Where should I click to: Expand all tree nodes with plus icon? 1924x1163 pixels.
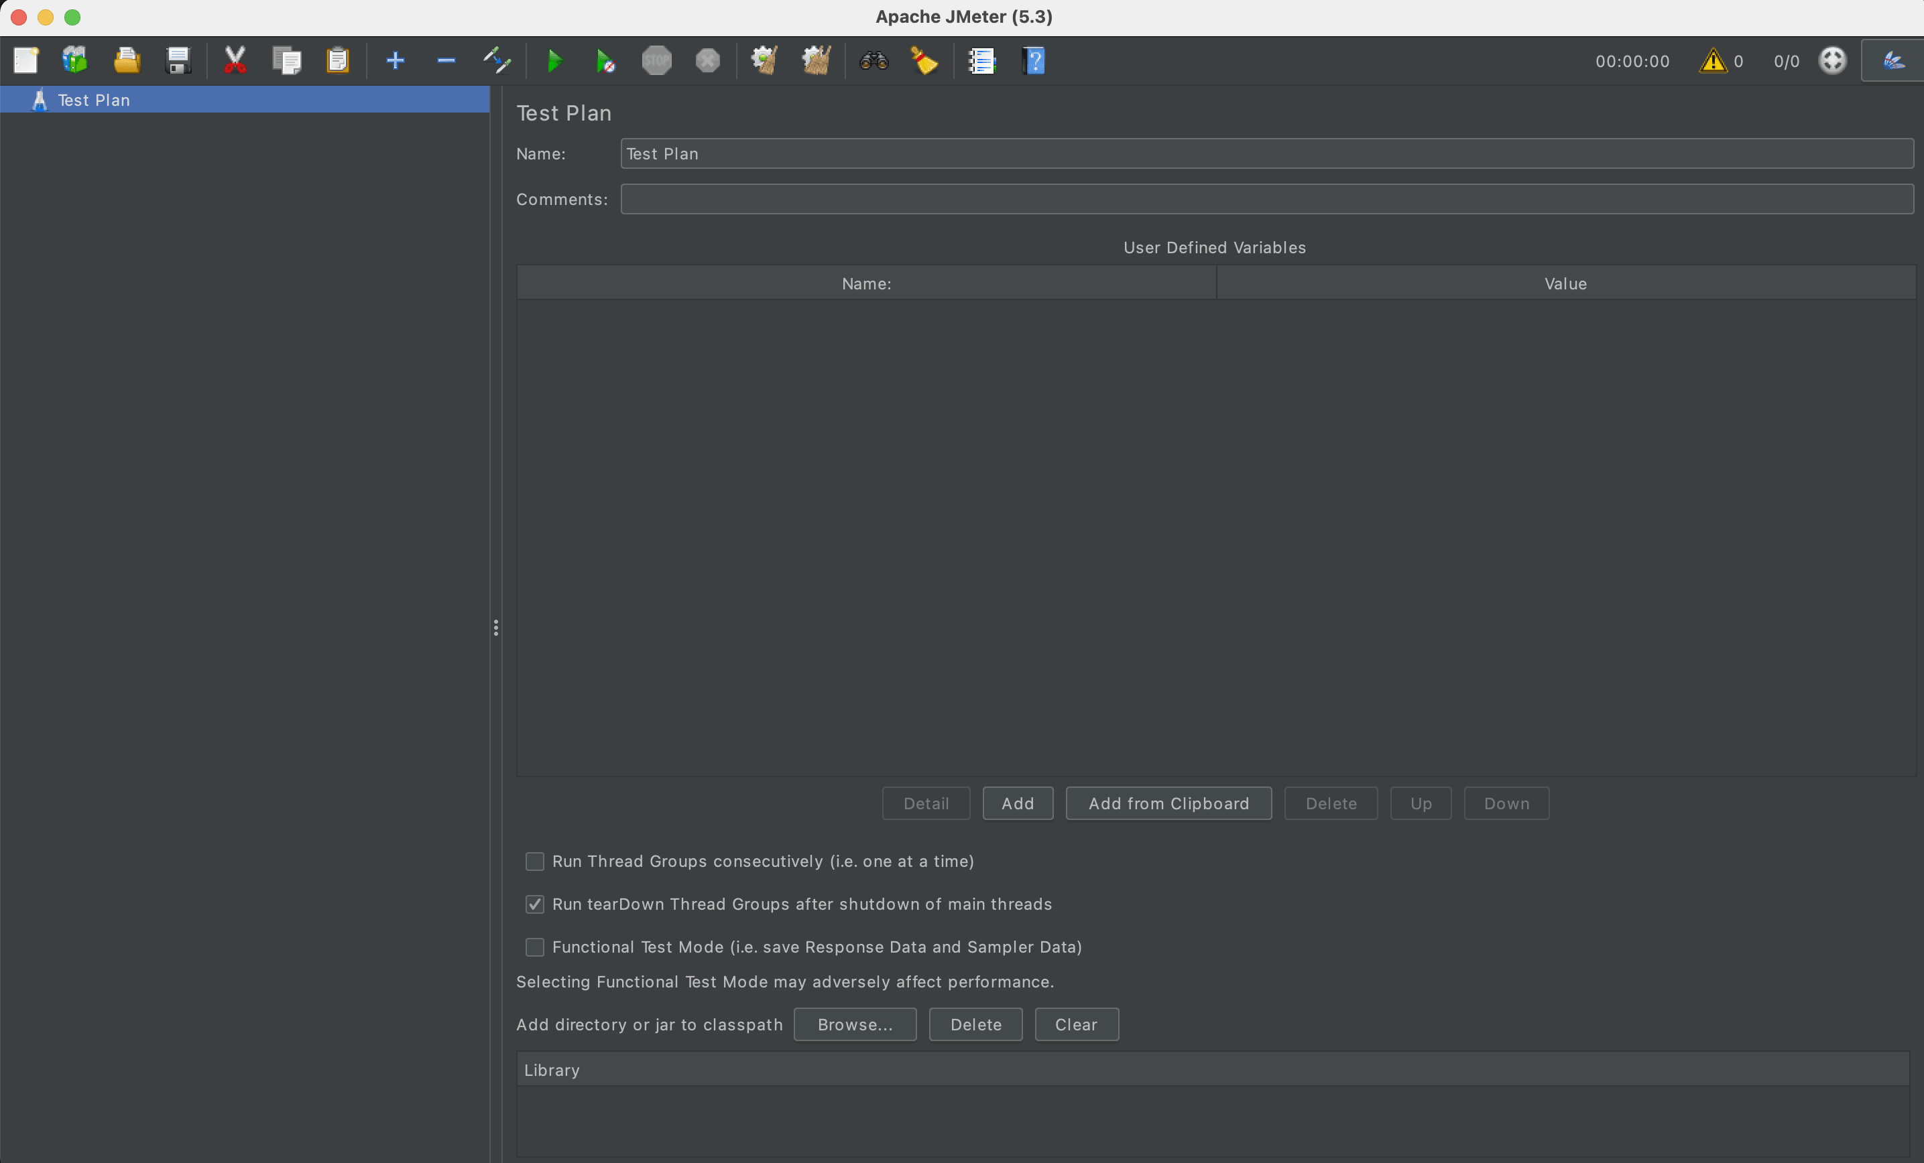[x=395, y=60]
